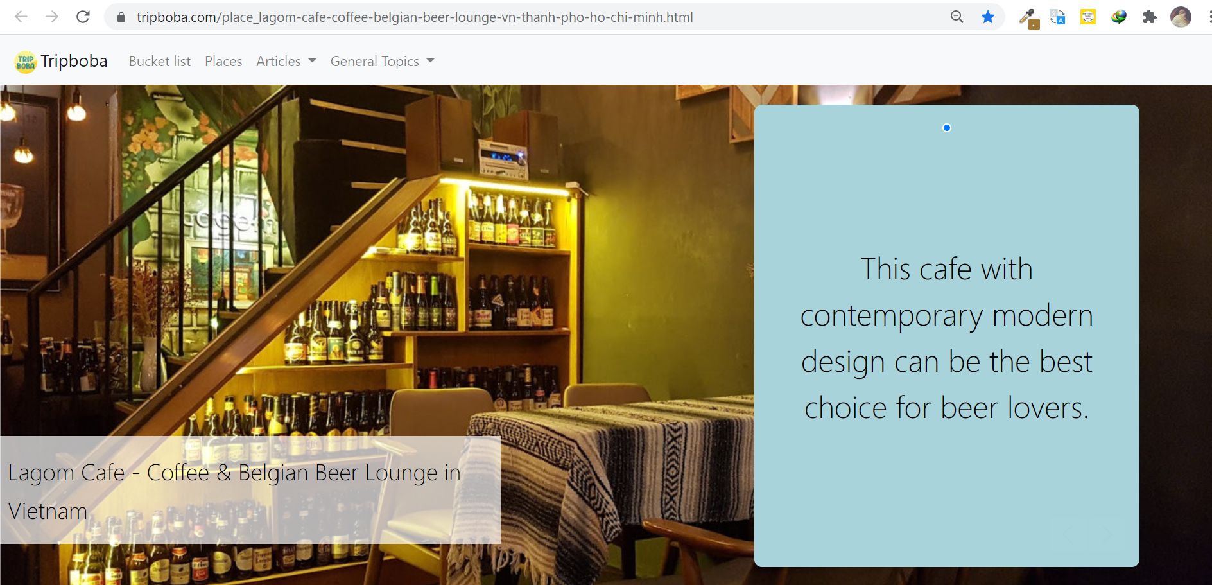This screenshot has height=585, width=1212.
Task: Expand the General Topics dropdown
Action: (382, 61)
